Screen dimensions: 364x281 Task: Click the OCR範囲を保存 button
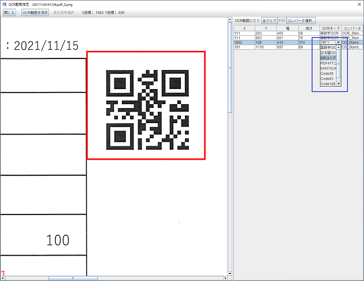(x=35, y=13)
